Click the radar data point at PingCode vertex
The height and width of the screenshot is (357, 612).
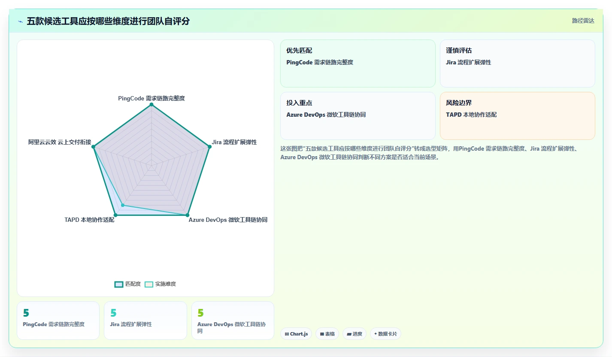pyautogui.click(x=151, y=104)
